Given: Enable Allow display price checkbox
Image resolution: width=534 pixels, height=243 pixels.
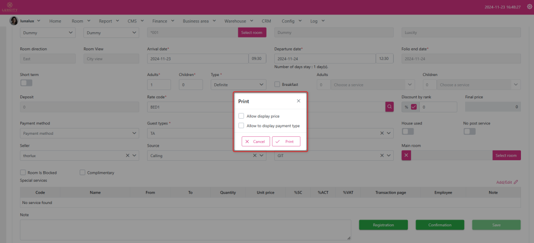Looking at the screenshot, I should [x=241, y=116].
